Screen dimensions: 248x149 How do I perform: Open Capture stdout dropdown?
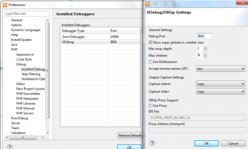tap(220, 84)
